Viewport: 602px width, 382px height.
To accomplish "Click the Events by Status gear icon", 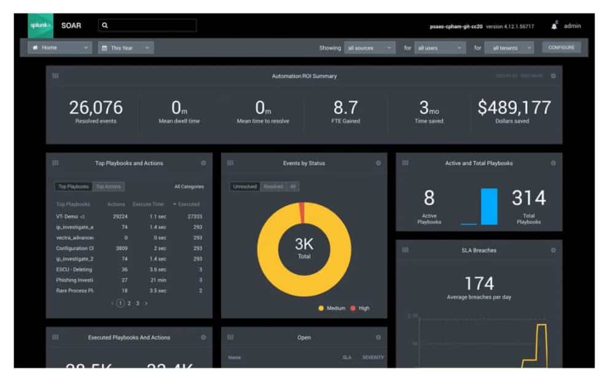I will [378, 163].
